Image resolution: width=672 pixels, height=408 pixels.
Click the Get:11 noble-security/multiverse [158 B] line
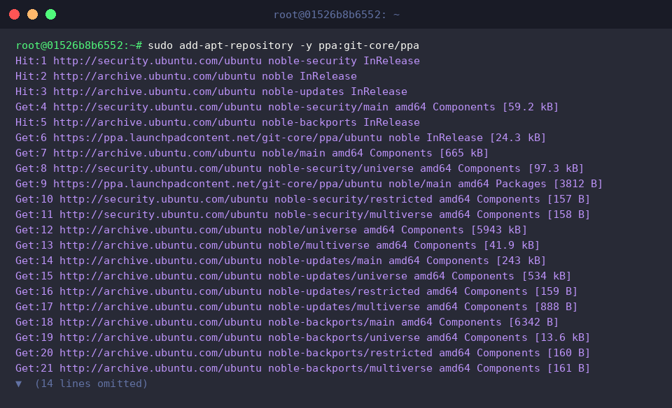302,214
